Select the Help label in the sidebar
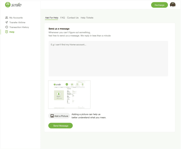 pos(12,32)
